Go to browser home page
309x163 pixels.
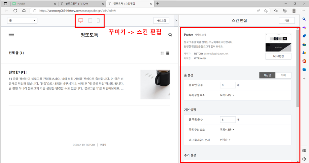click(24, 11)
